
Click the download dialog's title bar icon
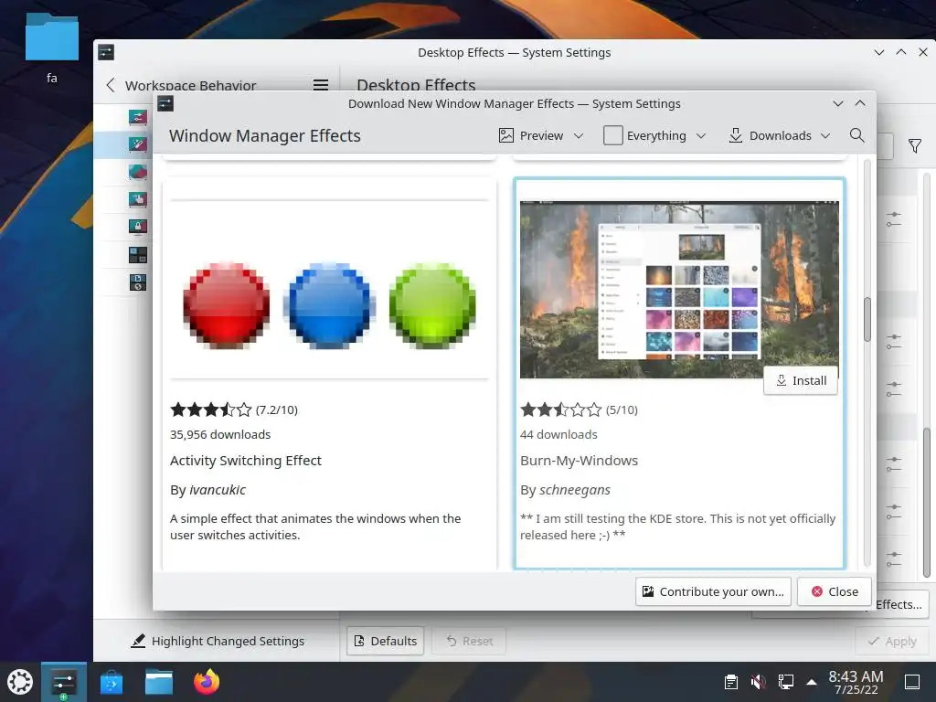tap(165, 104)
